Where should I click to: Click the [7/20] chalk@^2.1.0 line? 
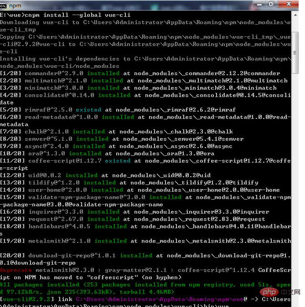[116, 132]
